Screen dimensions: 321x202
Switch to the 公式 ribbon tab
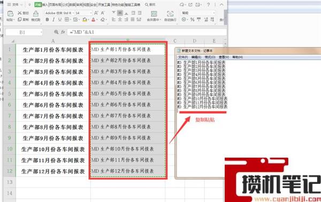(x=65, y=4)
